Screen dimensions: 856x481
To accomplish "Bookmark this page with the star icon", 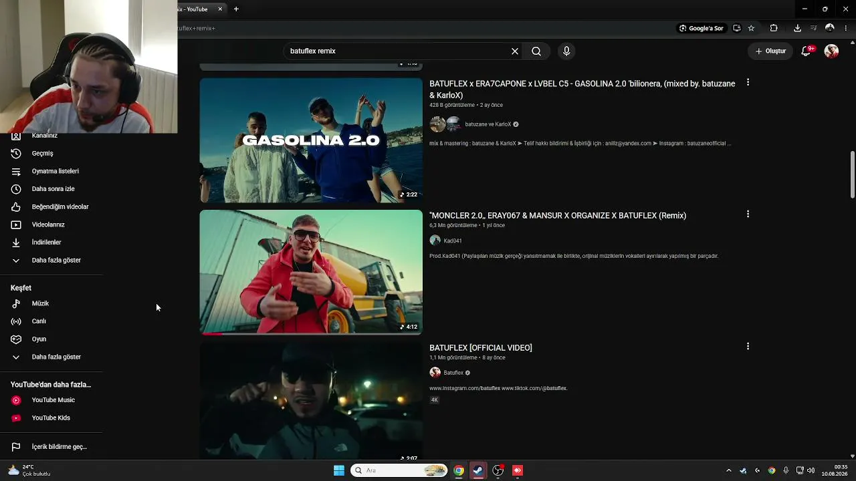I will [x=751, y=28].
